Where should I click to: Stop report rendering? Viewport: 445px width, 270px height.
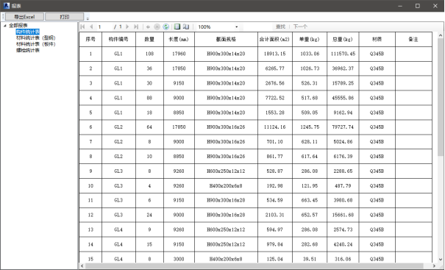point(157,26)
